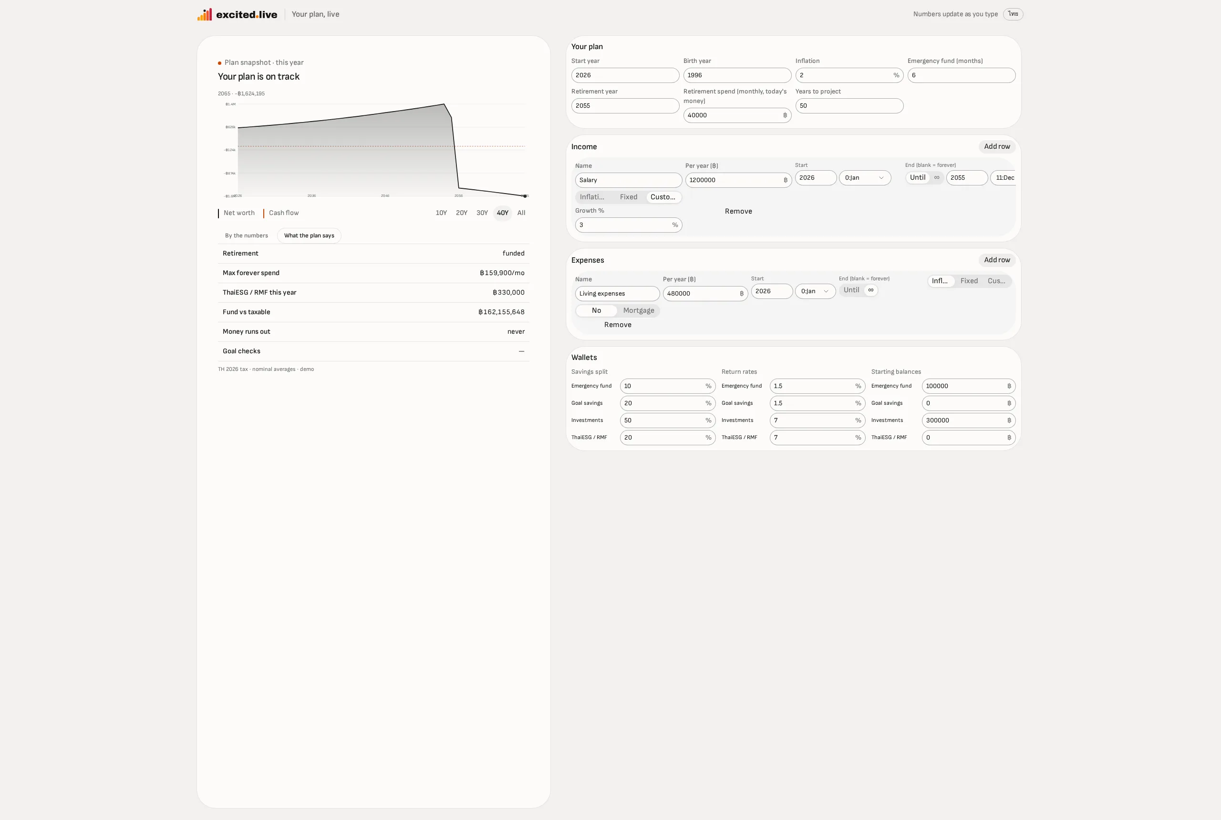This screenshot has width=1221, height=820.
Task: Toggle the Cash flow chart series
Action: coord(281,213)
